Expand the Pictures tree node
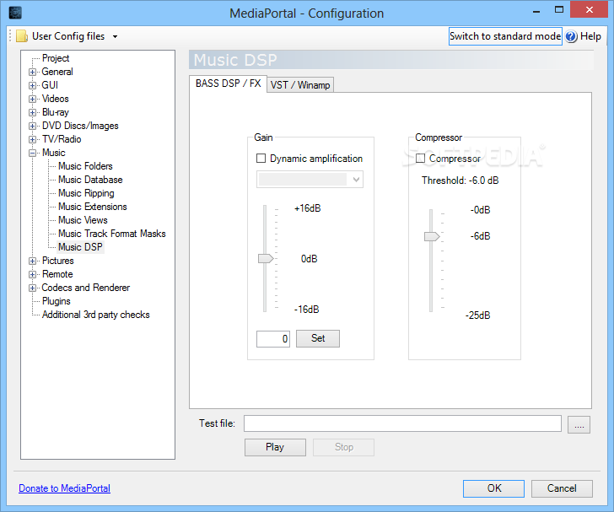Viewport: 614px width, 512px height. point(33,261)
